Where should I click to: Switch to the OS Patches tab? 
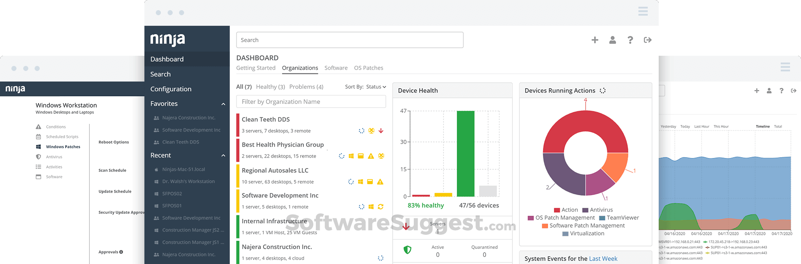tap(368, 68)
